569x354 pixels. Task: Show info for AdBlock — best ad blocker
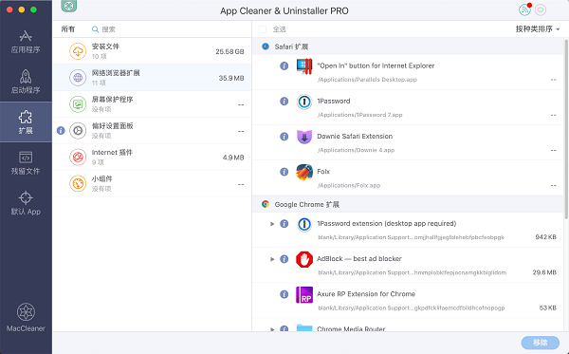tap(284, 259)
